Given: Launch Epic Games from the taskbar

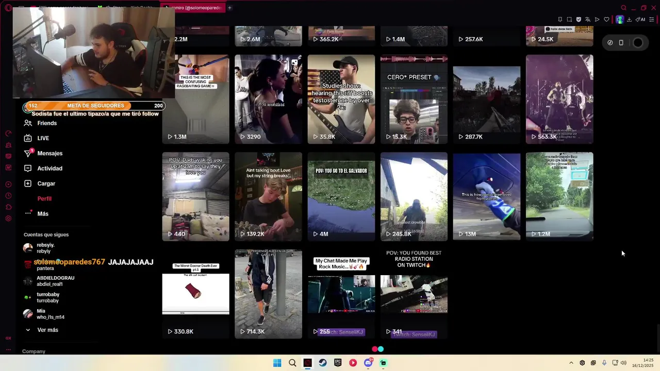Looking at the screenshot, I should (x=338, y=363).
